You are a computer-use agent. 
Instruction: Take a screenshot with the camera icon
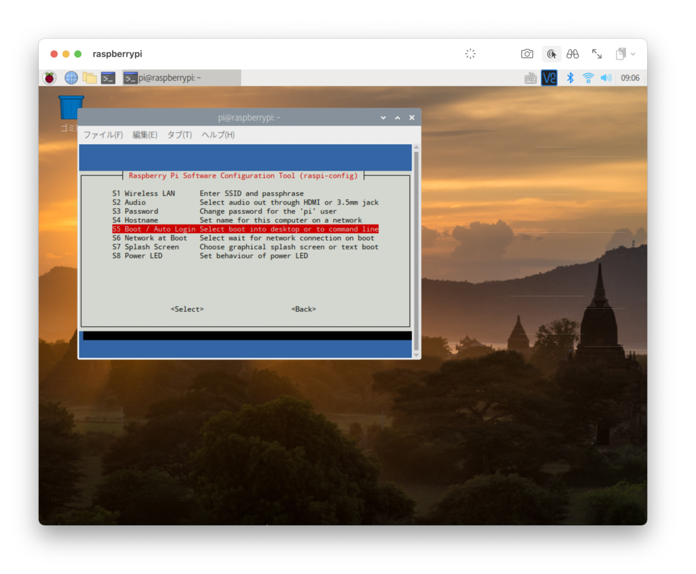527,54
